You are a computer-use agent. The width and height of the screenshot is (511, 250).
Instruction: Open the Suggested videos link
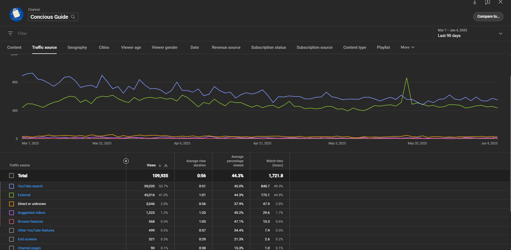point(32,213)
